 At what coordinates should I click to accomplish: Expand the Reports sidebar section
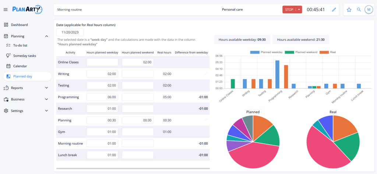46,88
